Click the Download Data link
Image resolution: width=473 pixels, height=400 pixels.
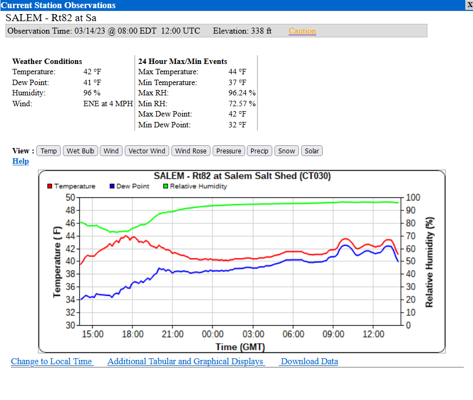(309, 361)
